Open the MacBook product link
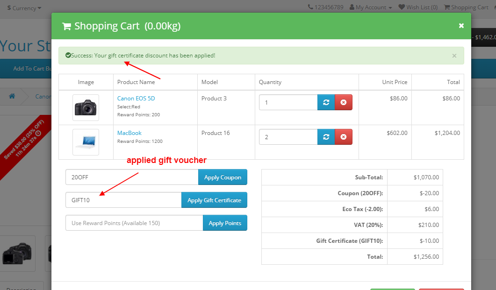This screenshot has height=290, width=496. [129, 133]
